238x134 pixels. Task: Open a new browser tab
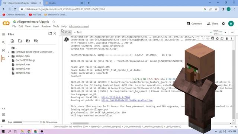tap(89, 3)
